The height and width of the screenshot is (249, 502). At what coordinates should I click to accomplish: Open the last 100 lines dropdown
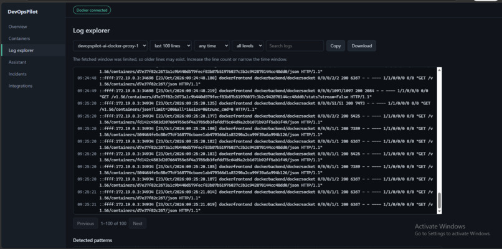tap(171, 46)
